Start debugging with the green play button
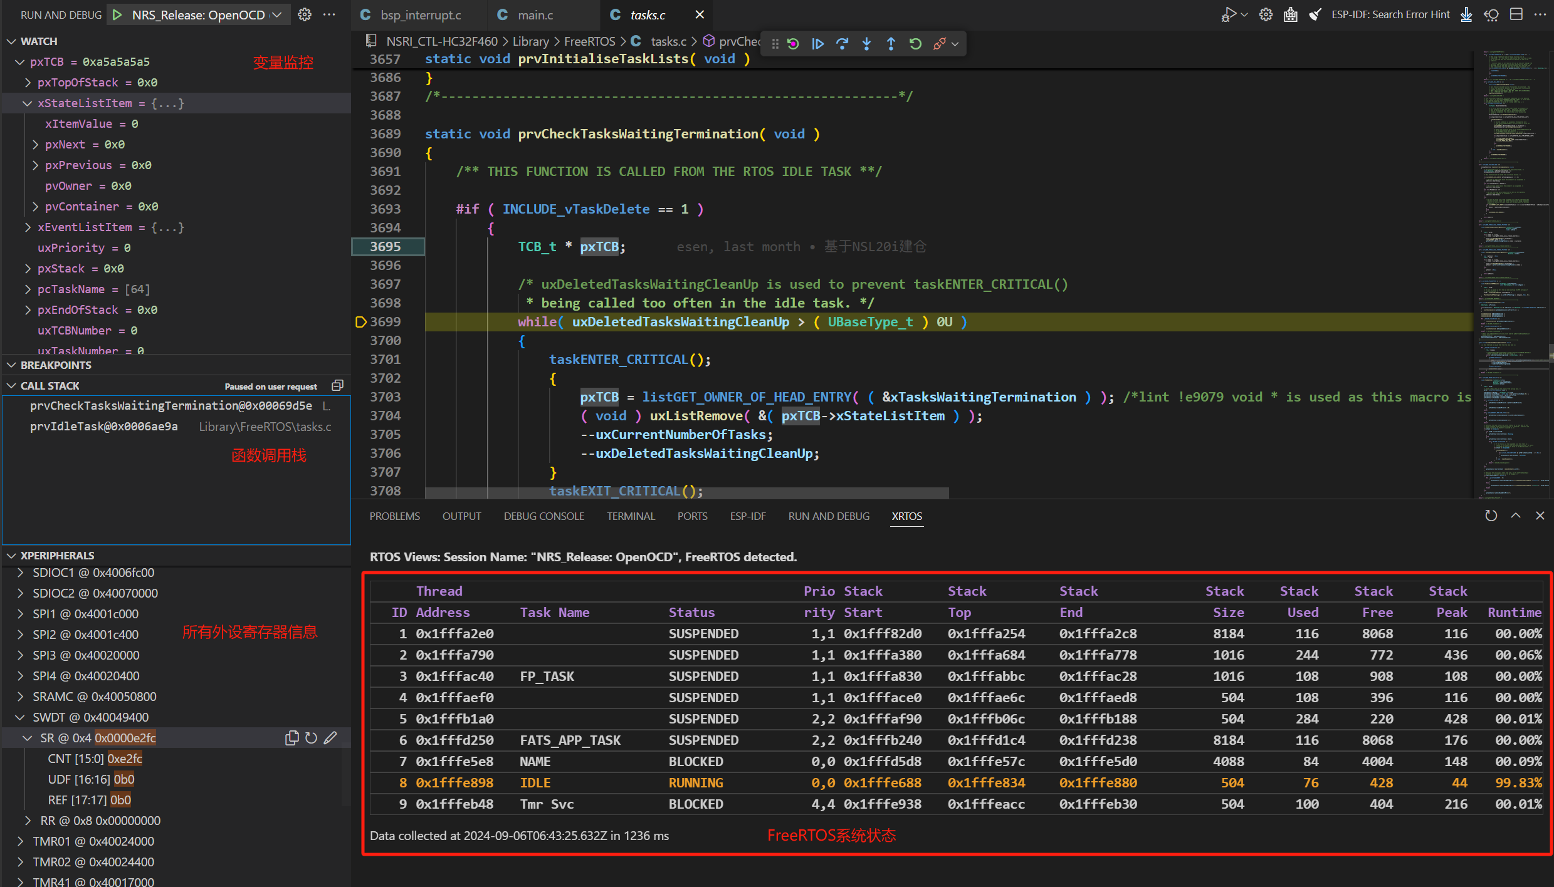 117,14
